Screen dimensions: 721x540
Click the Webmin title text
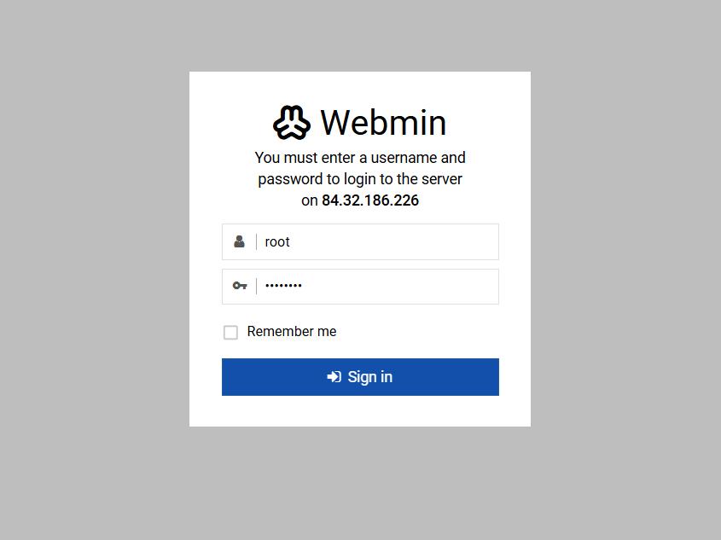tap(383, 122)
